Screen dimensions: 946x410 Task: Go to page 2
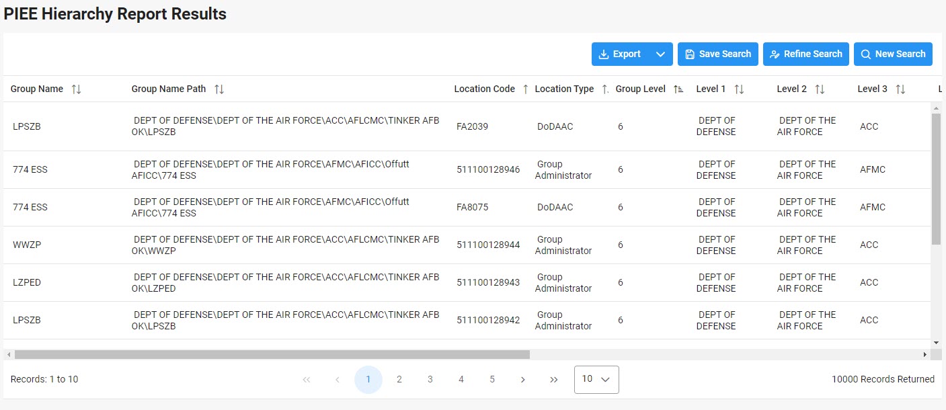click(x=399, y=380)
